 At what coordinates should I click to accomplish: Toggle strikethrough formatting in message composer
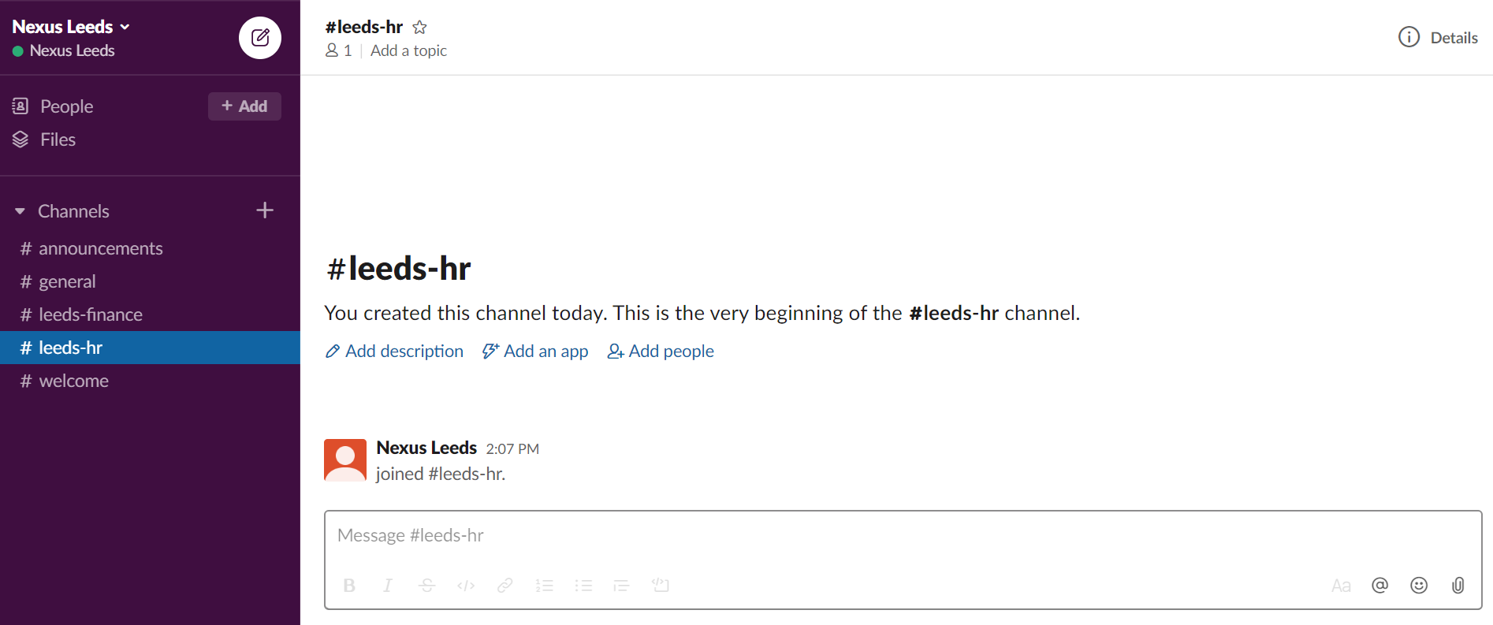tap(426, 585)
